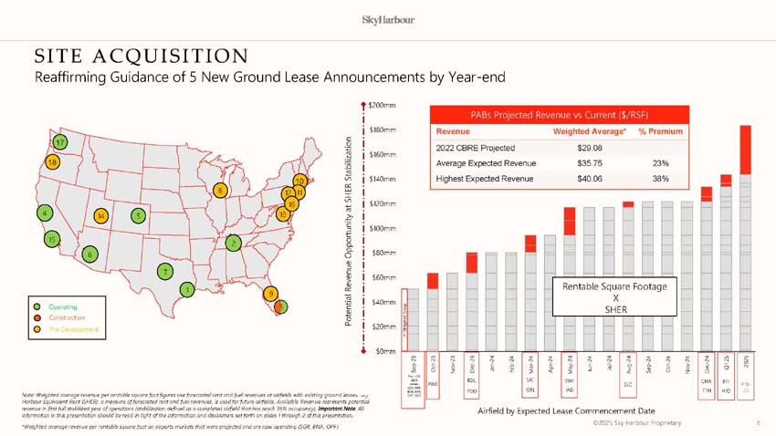Click the green map marker 4
776x436 pixels.
[44, 213]
